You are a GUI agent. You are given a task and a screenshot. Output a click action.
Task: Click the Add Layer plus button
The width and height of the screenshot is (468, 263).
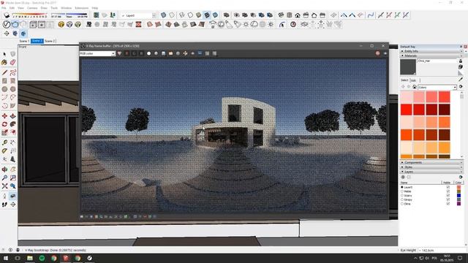[x=403, y=177]
